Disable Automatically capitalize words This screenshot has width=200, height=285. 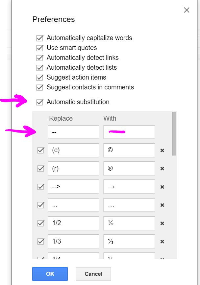click(40, 38)
